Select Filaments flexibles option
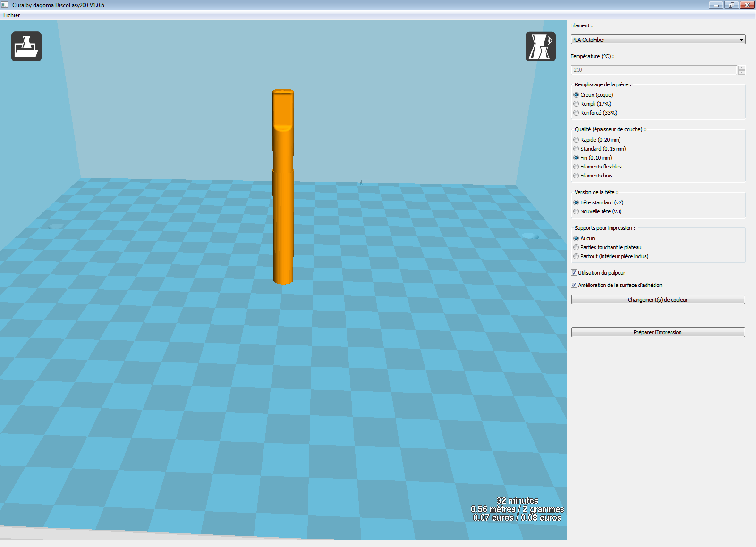 pos(597,167)
